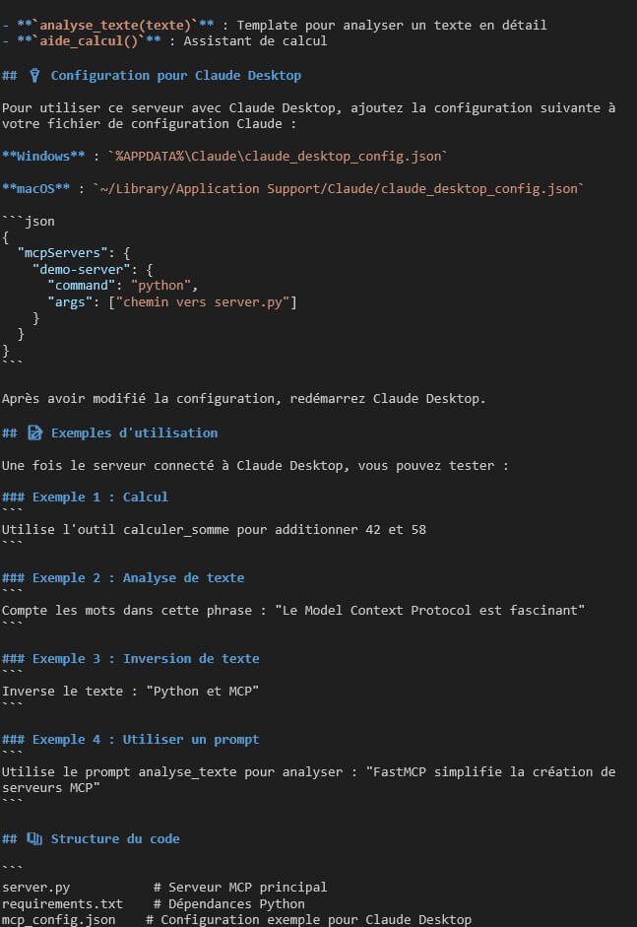Click the wrench emoji before Configuration heading
This screenshot has width=637, height=927.
(35, 76)
